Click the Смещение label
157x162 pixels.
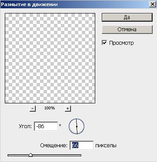point(54,145)
